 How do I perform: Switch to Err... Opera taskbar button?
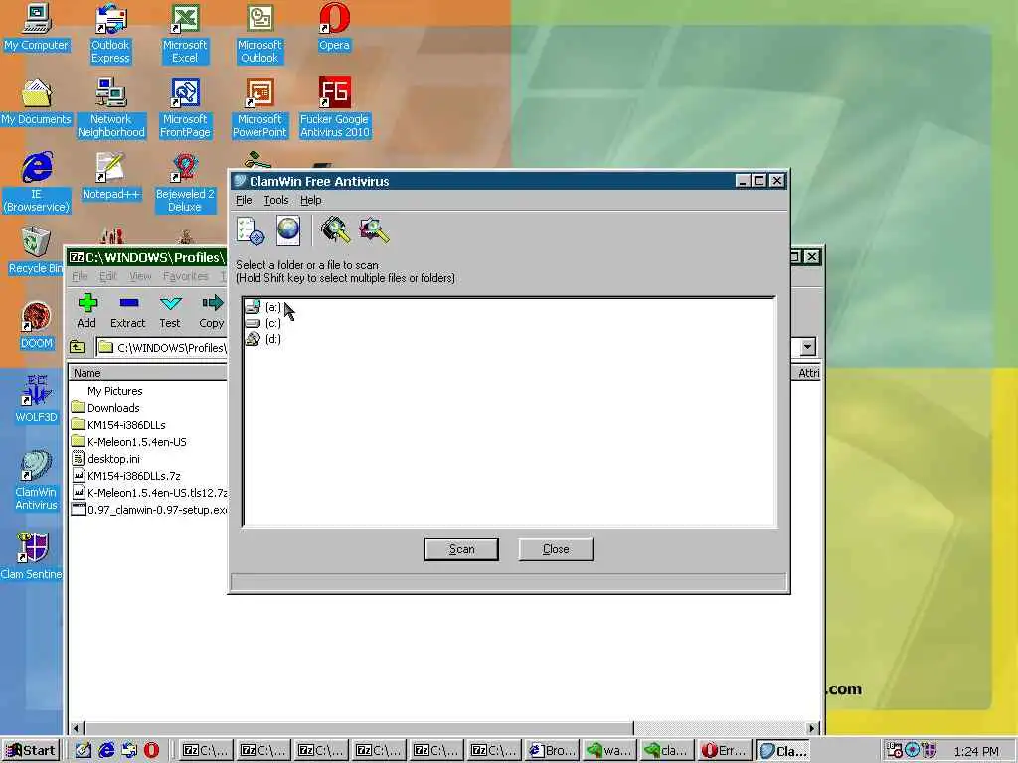[x=725, y=751]
